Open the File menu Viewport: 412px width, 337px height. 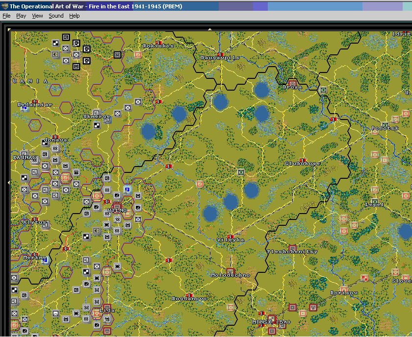(x=6, y=16)
